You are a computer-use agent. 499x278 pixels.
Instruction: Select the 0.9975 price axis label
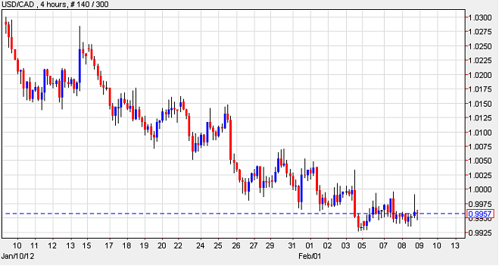coord(480,204)
